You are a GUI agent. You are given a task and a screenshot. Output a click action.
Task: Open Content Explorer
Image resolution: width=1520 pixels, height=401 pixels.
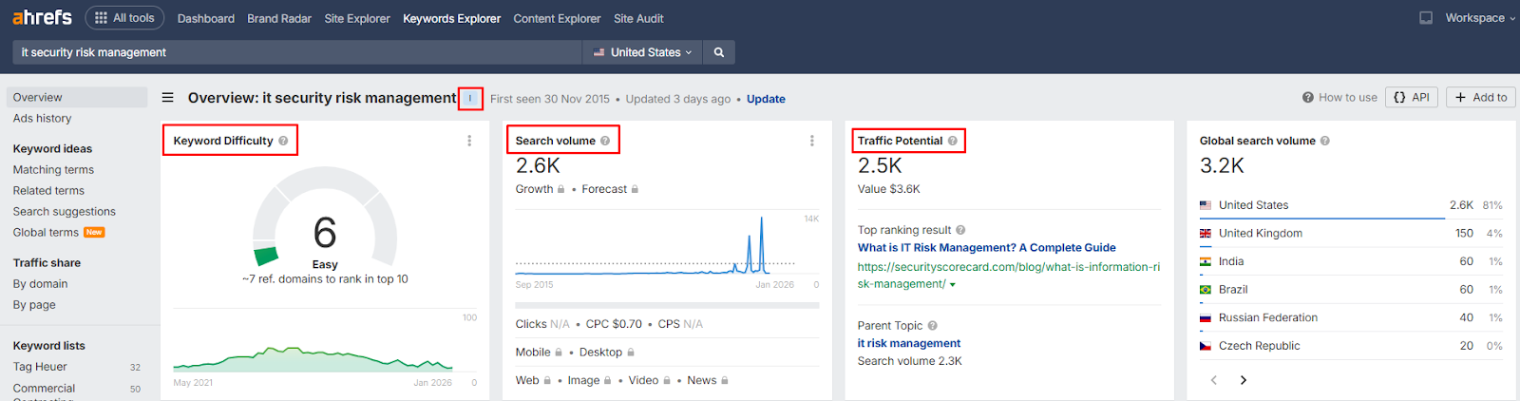557,18
